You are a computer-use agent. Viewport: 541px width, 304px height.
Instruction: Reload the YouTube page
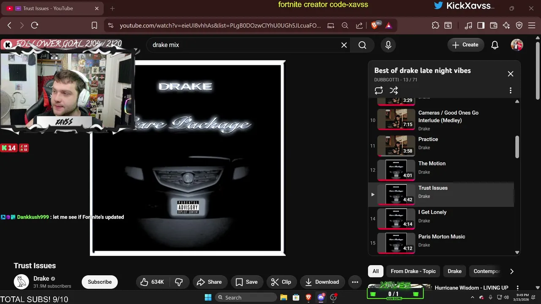pos(35,25)
